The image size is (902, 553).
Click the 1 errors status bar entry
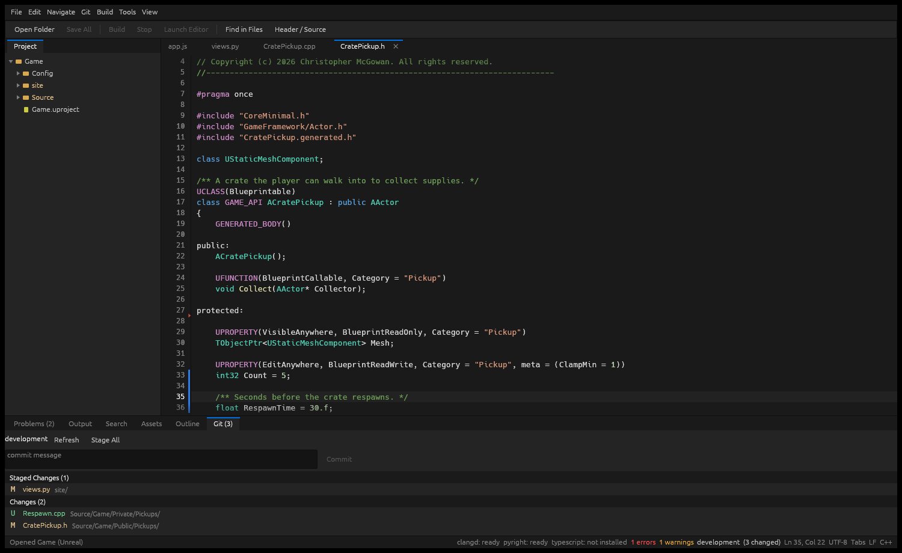point(643,542)
